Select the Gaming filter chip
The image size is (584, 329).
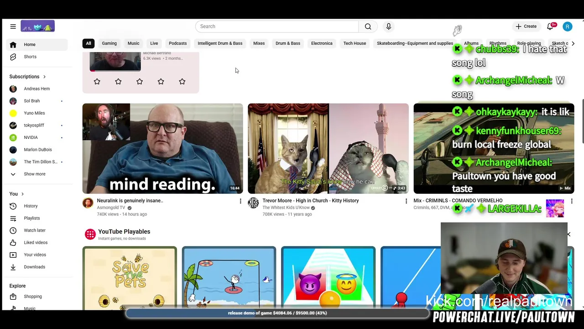(x=109, y=43)
